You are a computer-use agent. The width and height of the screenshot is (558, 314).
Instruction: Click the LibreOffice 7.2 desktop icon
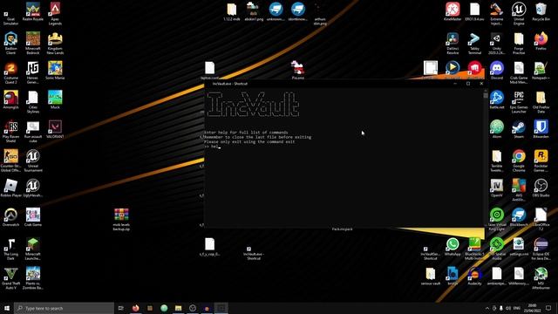(x=541, y=219)
